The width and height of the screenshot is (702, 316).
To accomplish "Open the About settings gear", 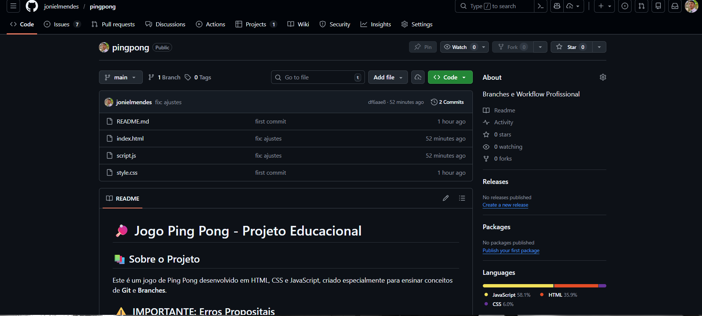I will click(603, 77).
